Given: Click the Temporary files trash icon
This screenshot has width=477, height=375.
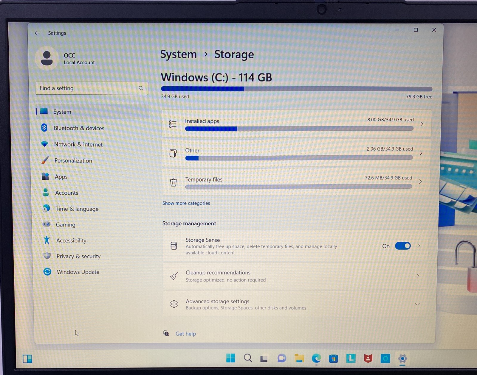Looking at the screenshot, I should tap(173, 182).
